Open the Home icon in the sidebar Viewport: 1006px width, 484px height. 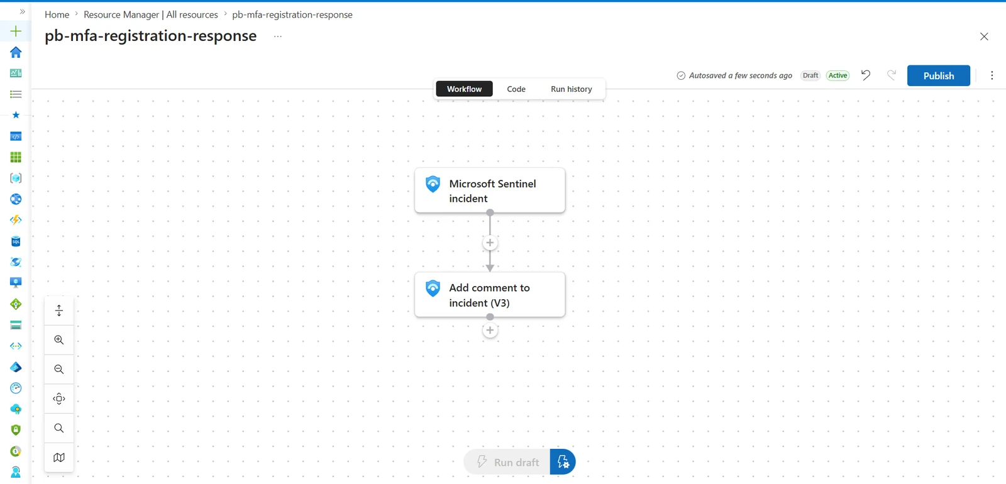point(16,52)
